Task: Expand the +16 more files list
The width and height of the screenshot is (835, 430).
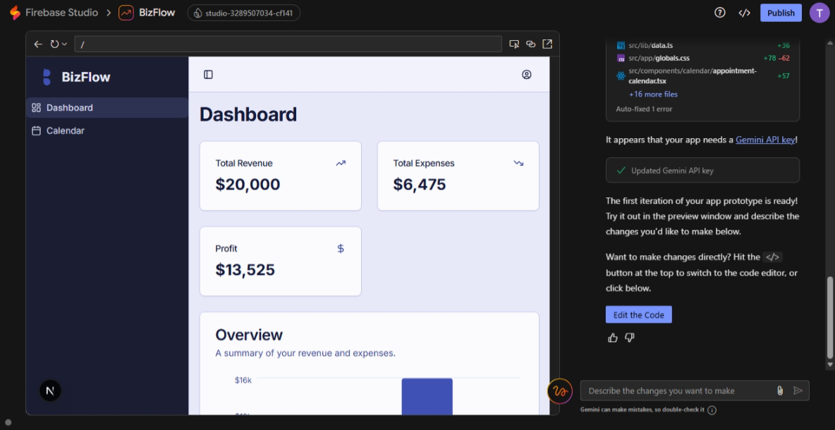Action: pyautogui.click(x=653, y=94)
